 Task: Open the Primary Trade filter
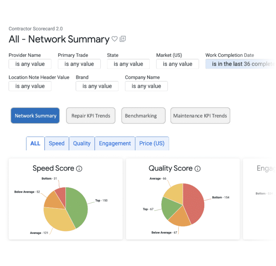pyautogui.click(x=79, y=64)
